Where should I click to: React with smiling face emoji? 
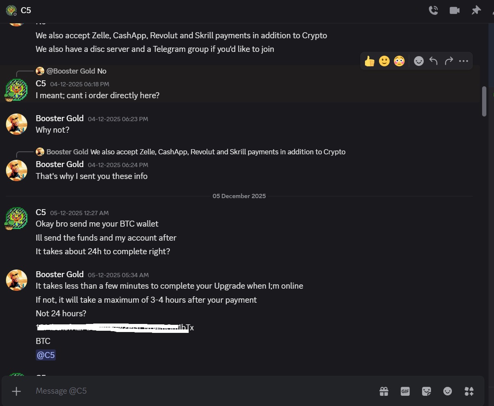(x=385, y=61)
